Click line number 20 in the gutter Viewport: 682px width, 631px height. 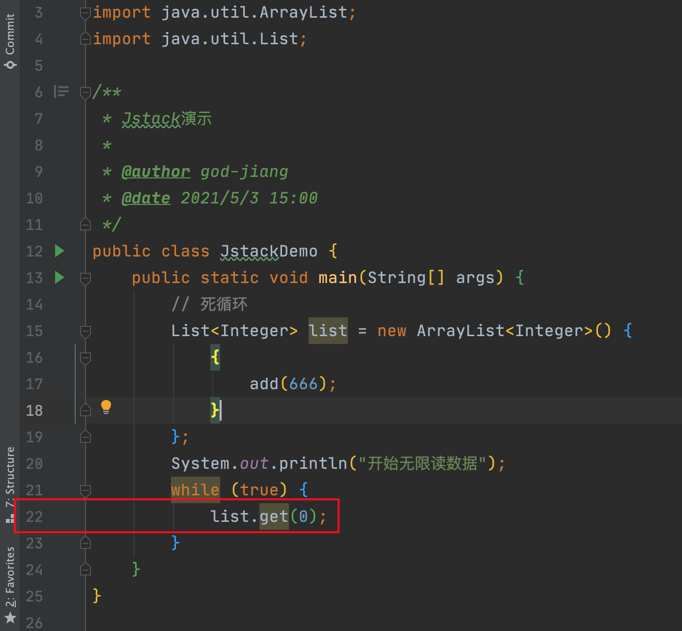click(34, 463)
